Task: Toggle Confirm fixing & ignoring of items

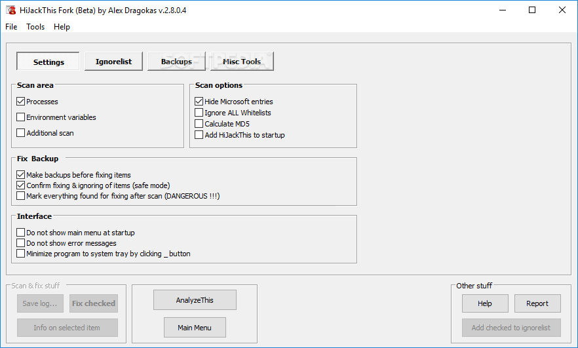Action: pyautogui.click(x=21, y=185)
